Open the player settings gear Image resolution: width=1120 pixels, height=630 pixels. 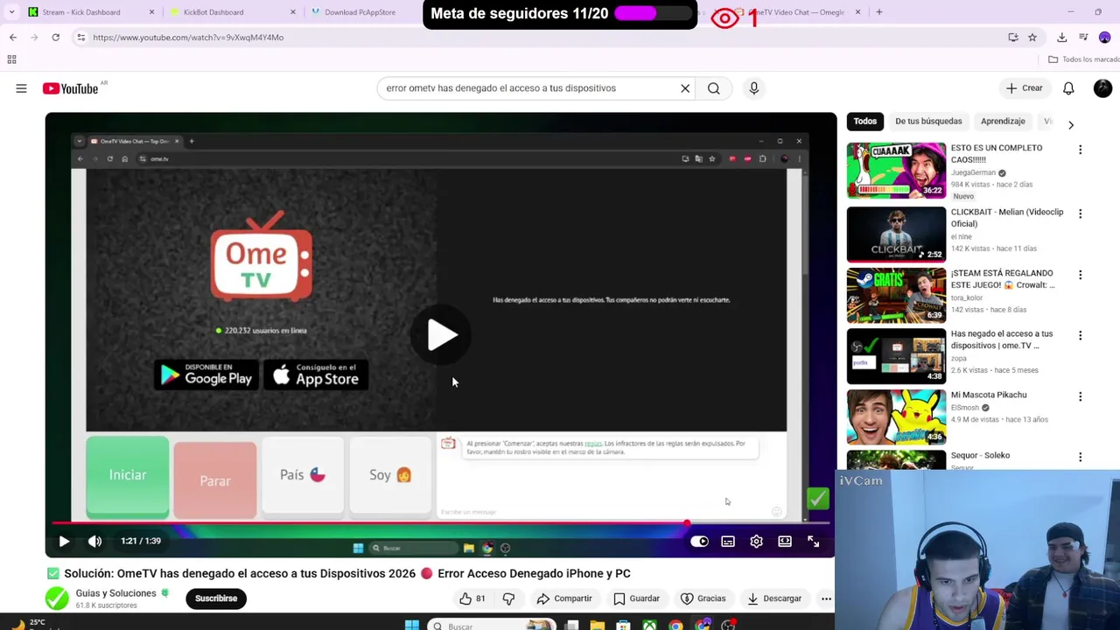point(756,542)
